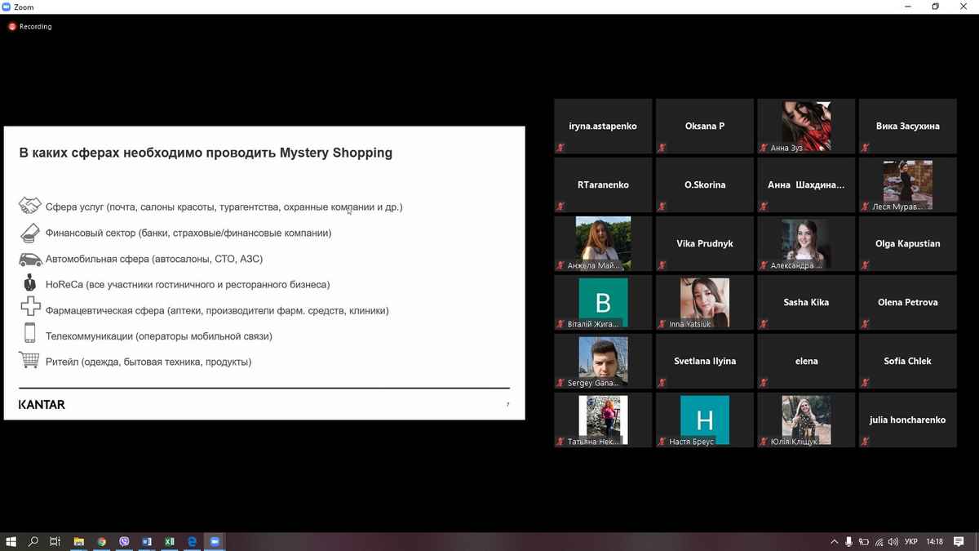Screen dimensions: 979x551
Task: Open File Explorer from the taskbar
Action: click(x=79, y=541)
